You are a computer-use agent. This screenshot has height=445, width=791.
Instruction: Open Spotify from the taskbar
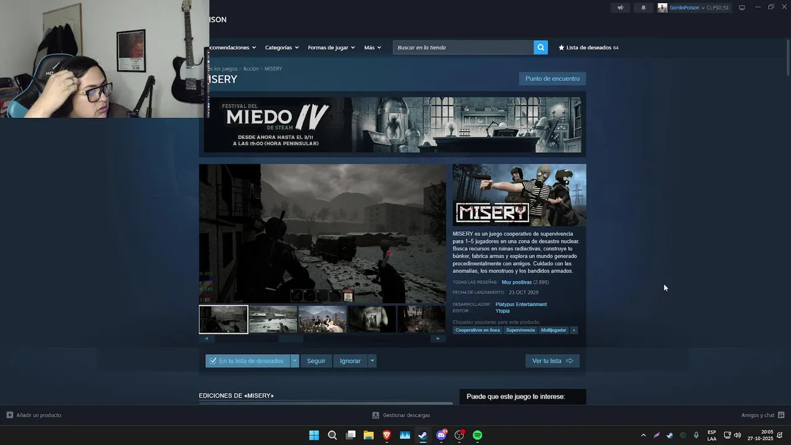(478, 435)
